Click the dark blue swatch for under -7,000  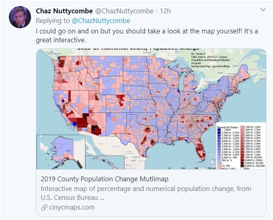[x=219, y=130]
